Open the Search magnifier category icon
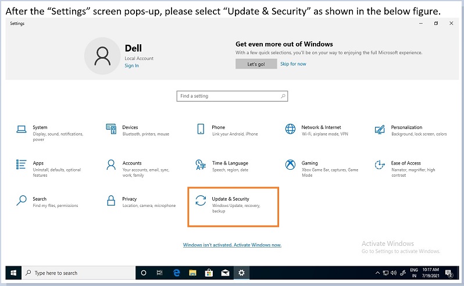The image size is (464, 286). (x=22, y=201)
